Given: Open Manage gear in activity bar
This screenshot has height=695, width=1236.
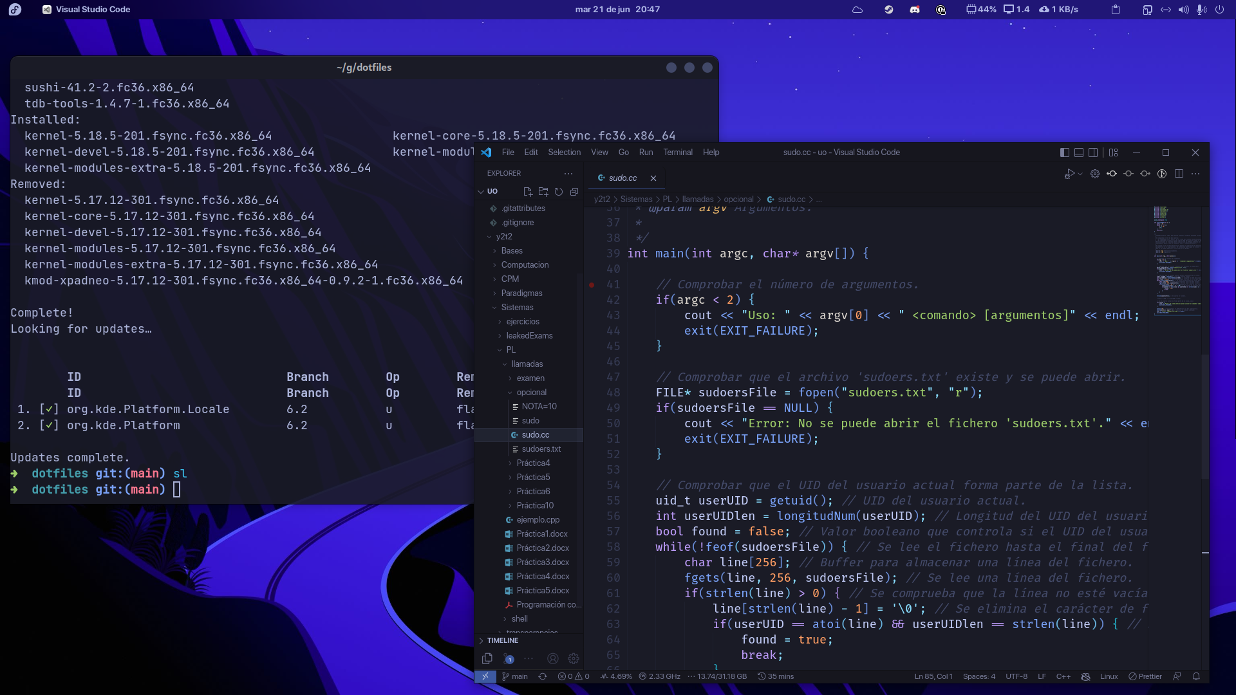Looking at the screenshot, I should click(574, 658).
